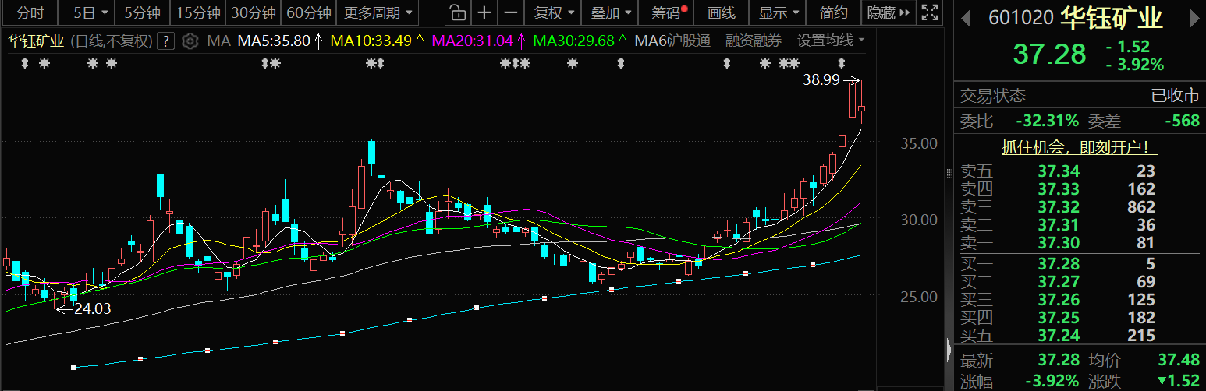Zoom out the chart with the minus icon

pos(511,12)
